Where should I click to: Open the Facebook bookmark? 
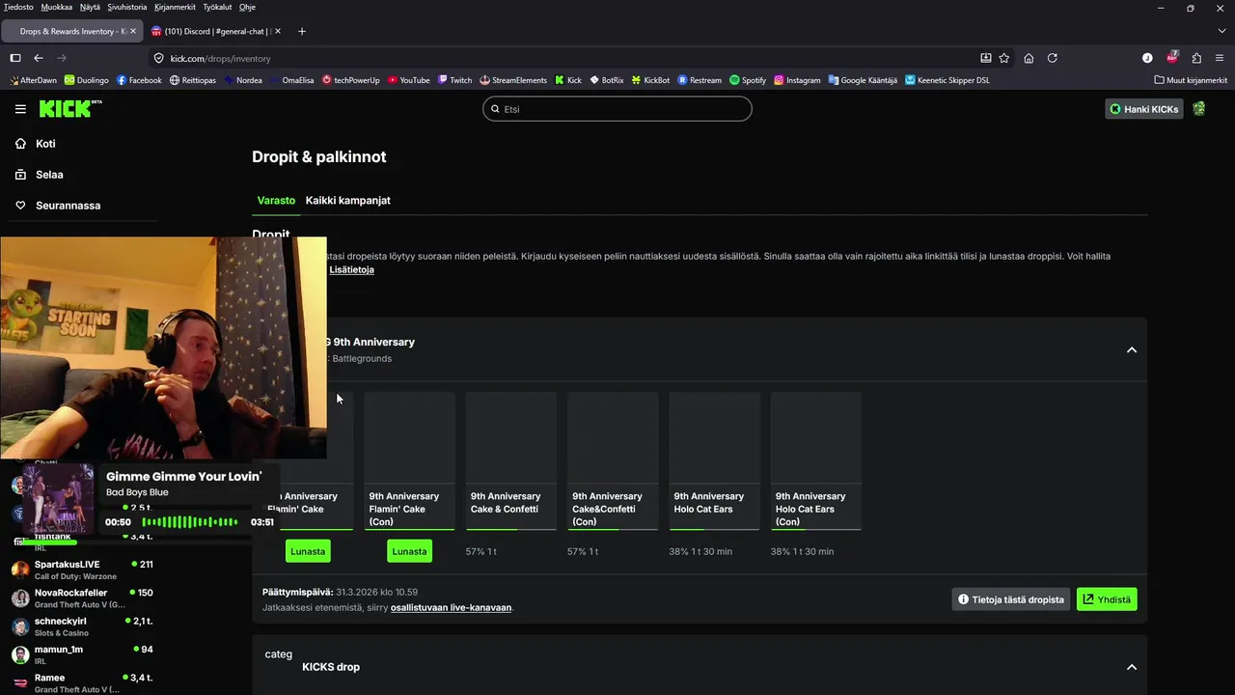point(139,80)
